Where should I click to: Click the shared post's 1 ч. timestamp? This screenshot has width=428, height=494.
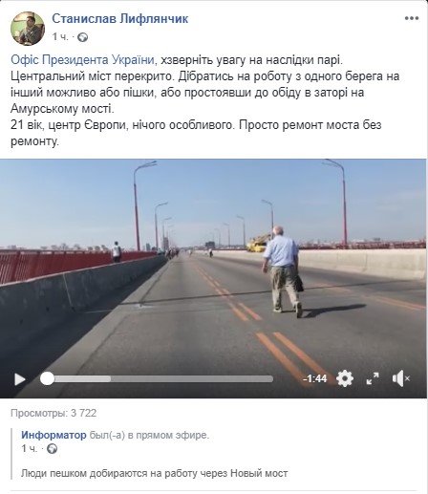coord(30,449)
